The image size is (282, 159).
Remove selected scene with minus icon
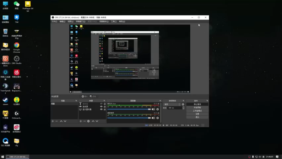57,121
